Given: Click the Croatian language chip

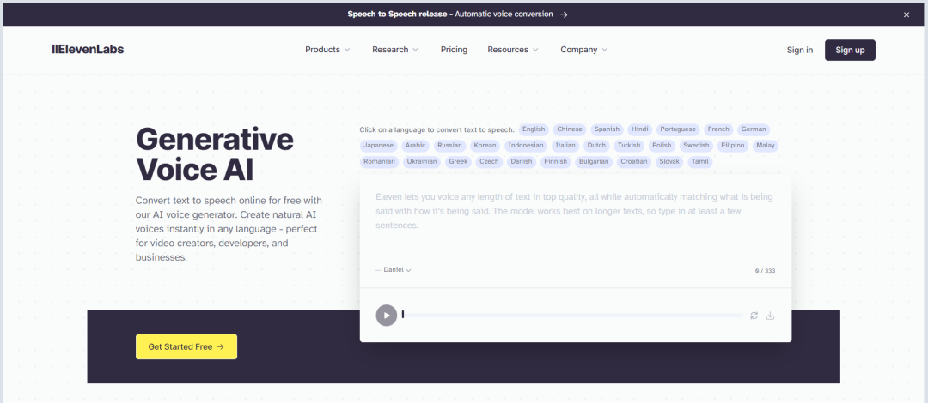Looking at the screenshot, I should [634, 162].
